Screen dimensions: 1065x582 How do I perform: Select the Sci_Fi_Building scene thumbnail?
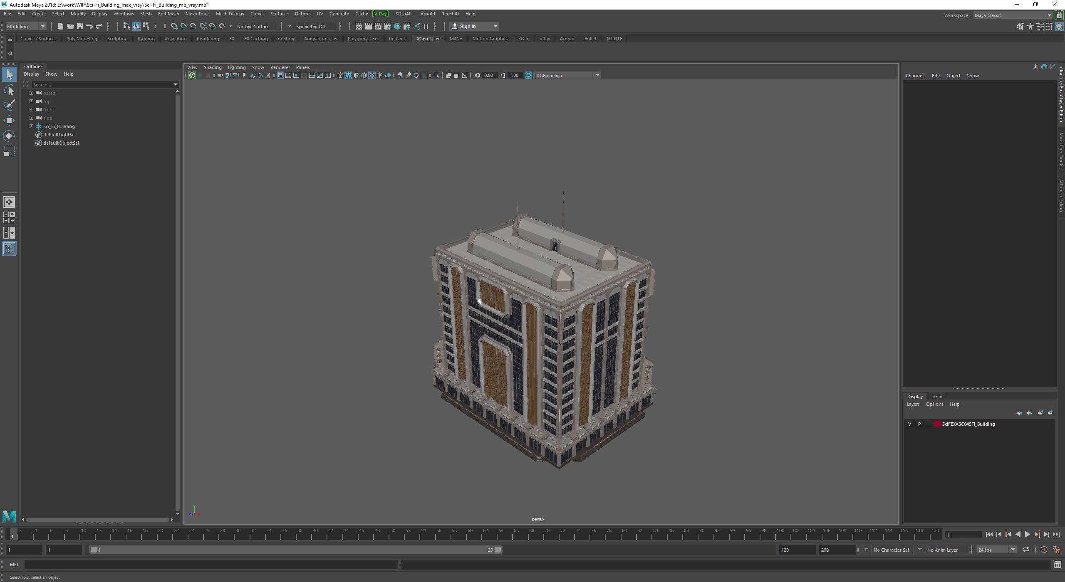click(59, 126)
